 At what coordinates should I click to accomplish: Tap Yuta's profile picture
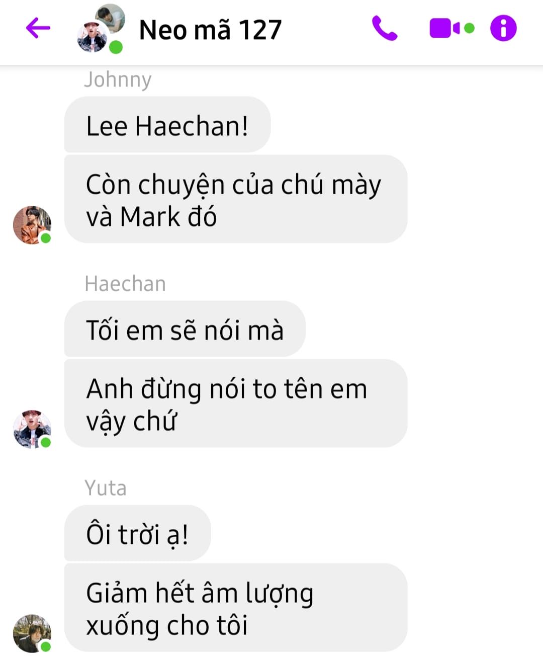pyautogui.click(x=32, y=633)
